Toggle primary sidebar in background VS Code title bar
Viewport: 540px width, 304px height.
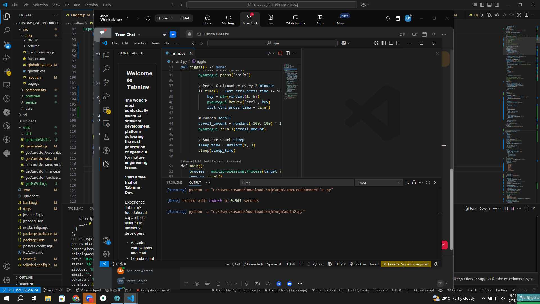pos(482,5)
